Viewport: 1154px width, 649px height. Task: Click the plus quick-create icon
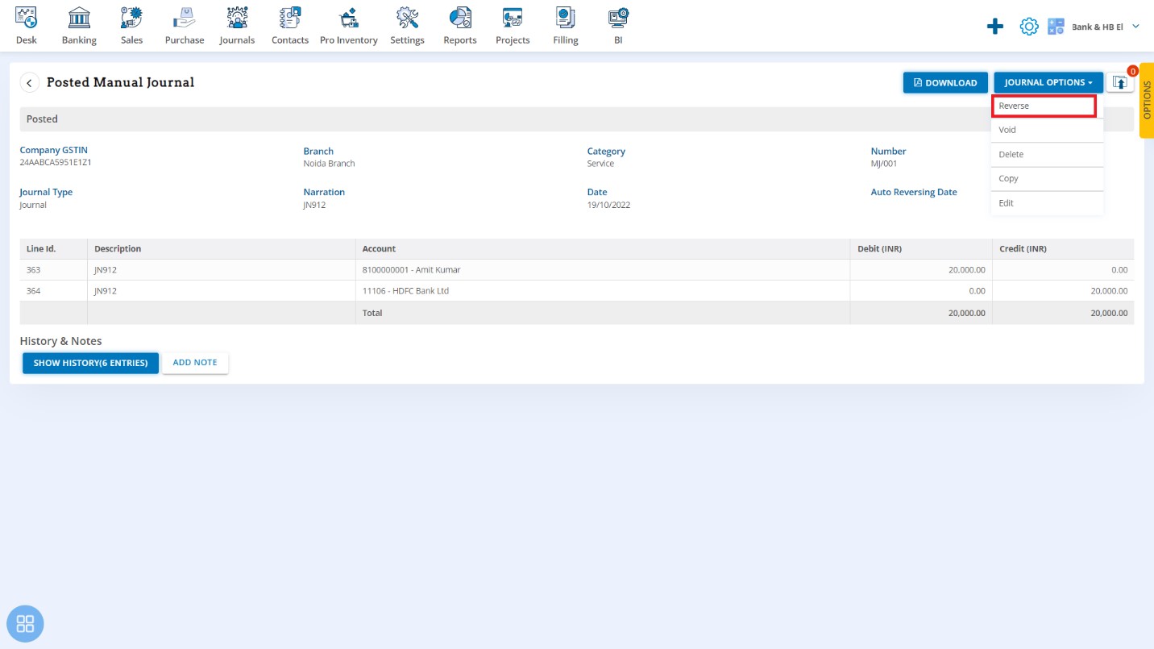[995, 27]
